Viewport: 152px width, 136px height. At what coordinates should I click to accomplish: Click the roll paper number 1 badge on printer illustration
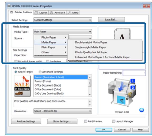[x=133, y=81]
